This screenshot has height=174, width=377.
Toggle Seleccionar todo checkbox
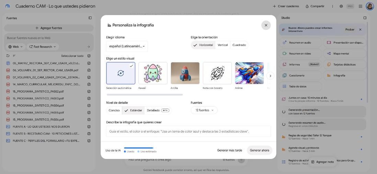point(89,56)
